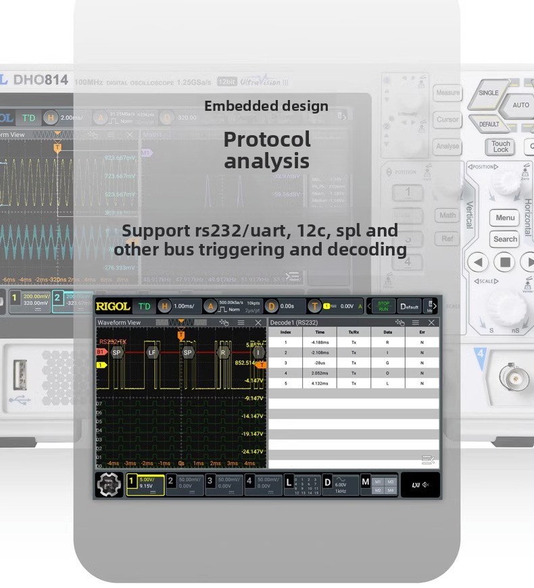
Task: Tap the T'D trigger status indicator
Action: [145, 306]
